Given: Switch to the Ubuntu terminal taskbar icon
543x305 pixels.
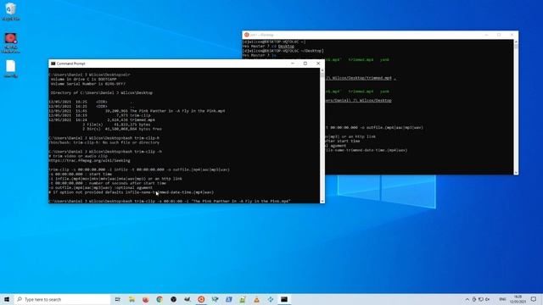Looking at the screenshot, I should coord(201,299).
